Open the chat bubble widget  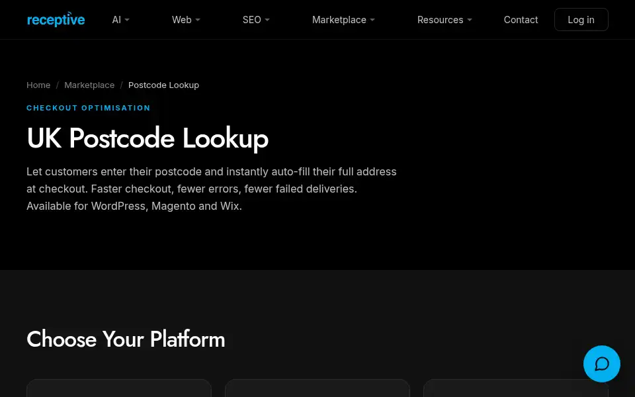coord(601,363)
